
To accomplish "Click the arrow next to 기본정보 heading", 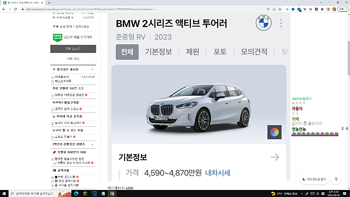I will 275,157.
